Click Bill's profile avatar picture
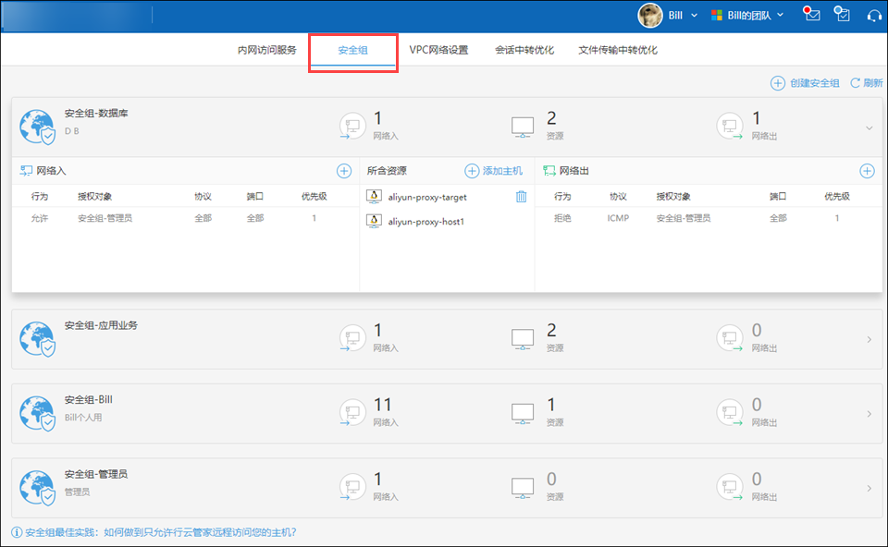Screen dimensions: 888x547 650,15
